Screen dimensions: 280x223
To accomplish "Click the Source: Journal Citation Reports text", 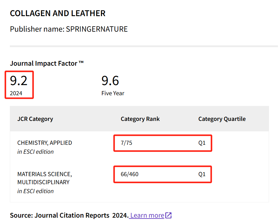I will [69, 215].
